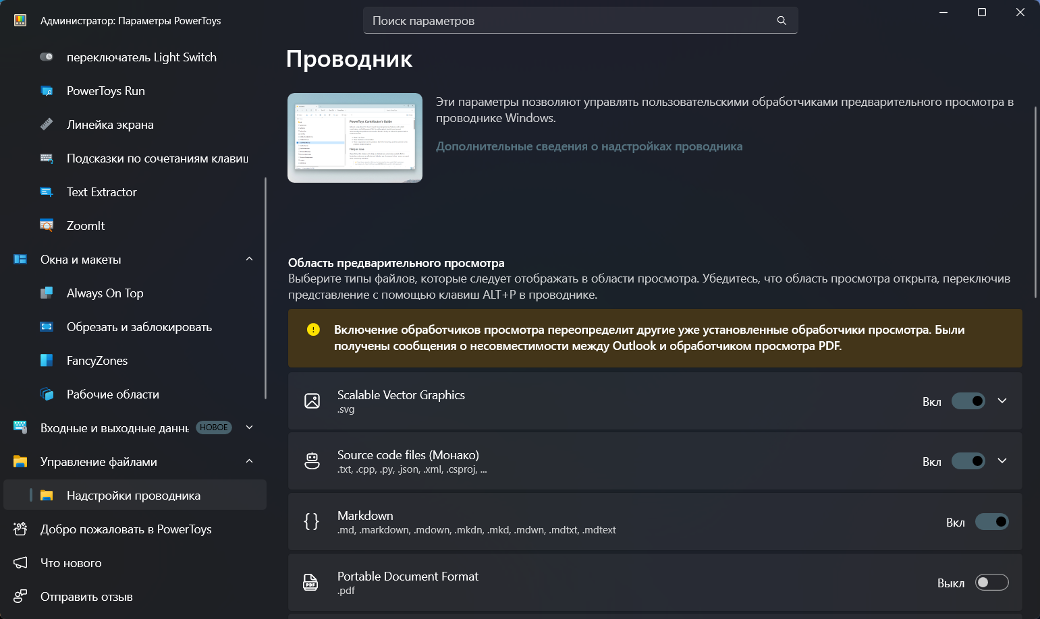The image size is (1040, 619).
Task: Open the Что нового page
Action: tap(71, 563)
